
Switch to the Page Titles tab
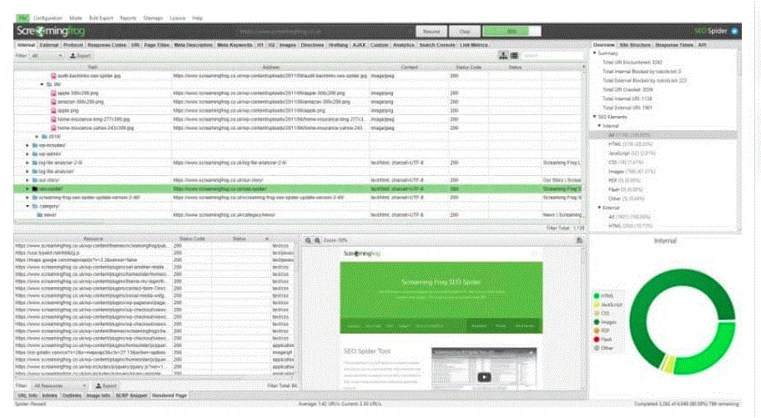157,45
